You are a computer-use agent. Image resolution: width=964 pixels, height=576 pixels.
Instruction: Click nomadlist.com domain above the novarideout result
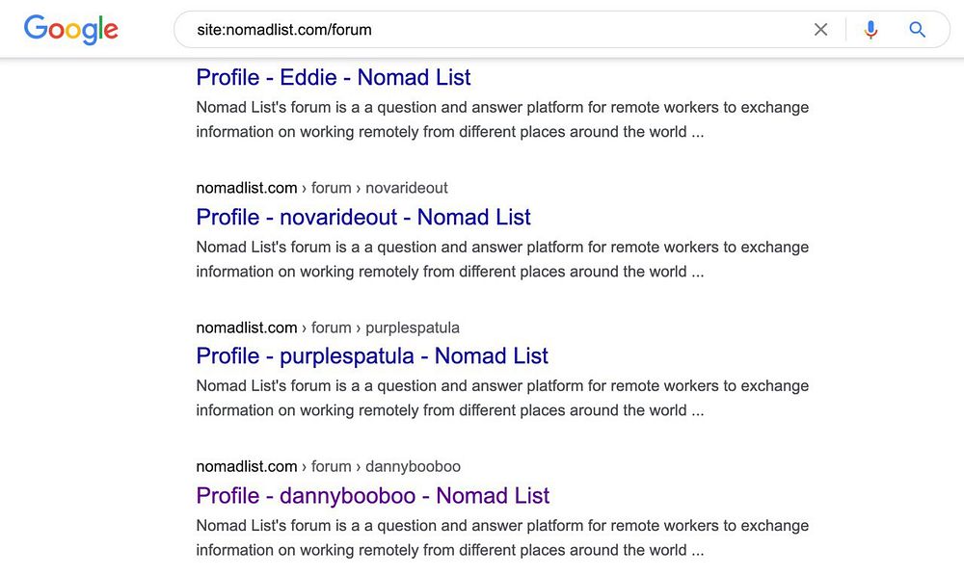coord(246,188)
